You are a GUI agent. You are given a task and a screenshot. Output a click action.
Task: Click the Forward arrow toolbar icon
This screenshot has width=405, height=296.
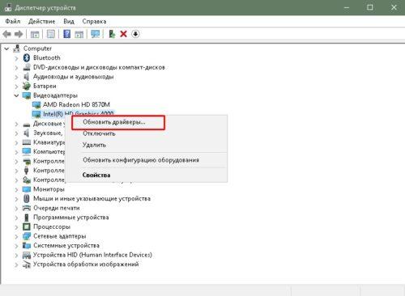pyautogui.click(x=19, y=34)
